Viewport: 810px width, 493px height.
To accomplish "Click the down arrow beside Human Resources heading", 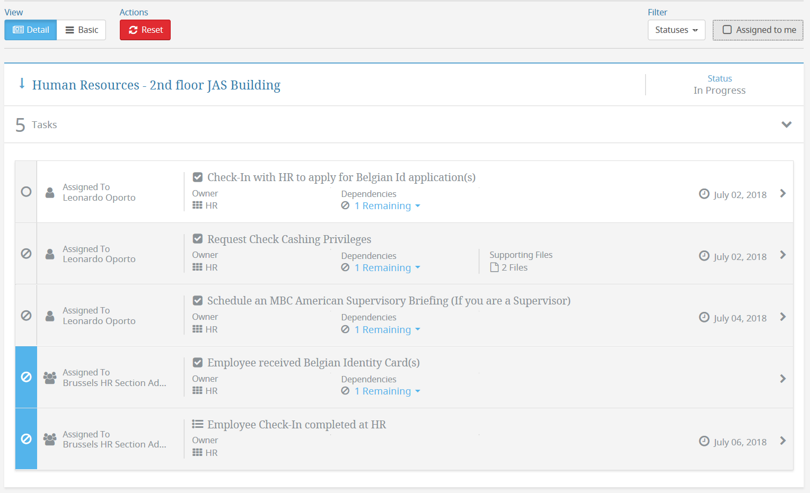I will [x=22, y=84].
